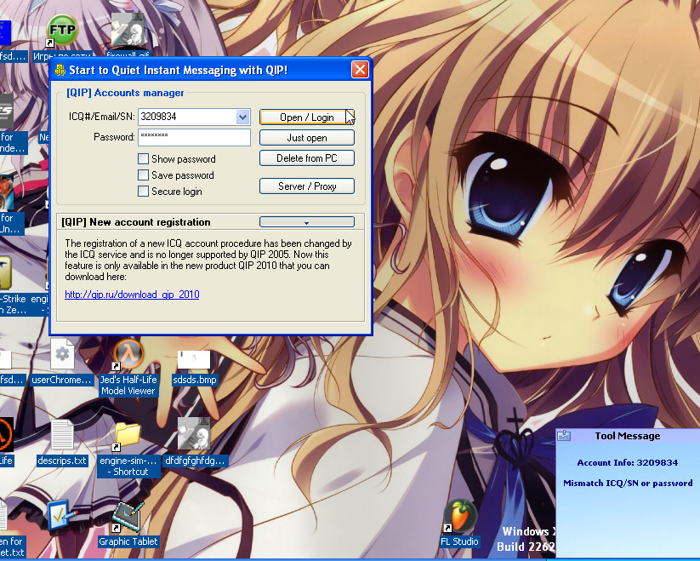Open the dfdfgfghfdg image file icon
This screenshot has height=561, width=700.
194,434
